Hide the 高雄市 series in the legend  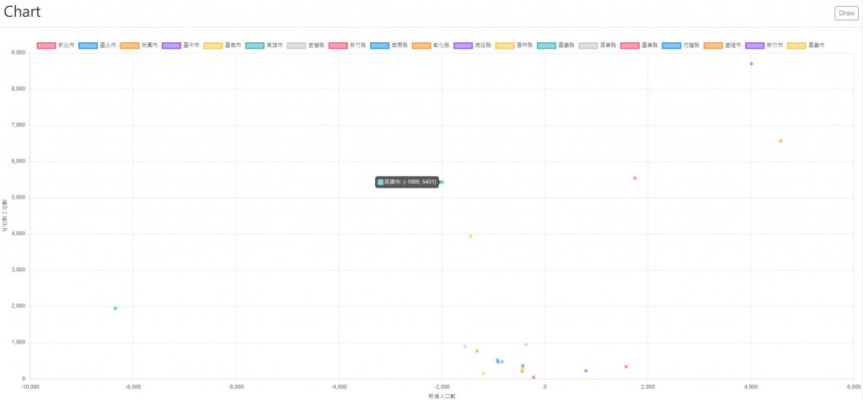click(264, 45)
